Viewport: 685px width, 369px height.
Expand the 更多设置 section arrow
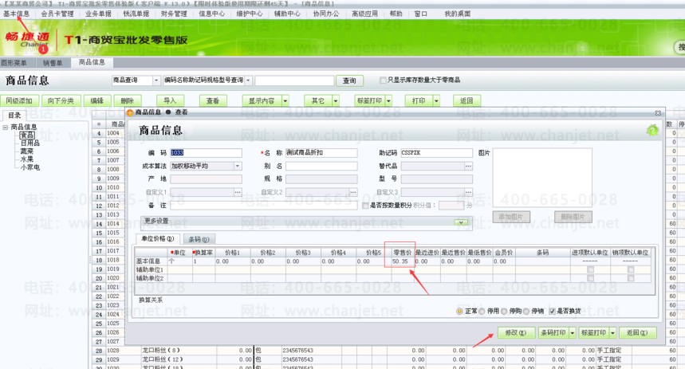[460, 222]
